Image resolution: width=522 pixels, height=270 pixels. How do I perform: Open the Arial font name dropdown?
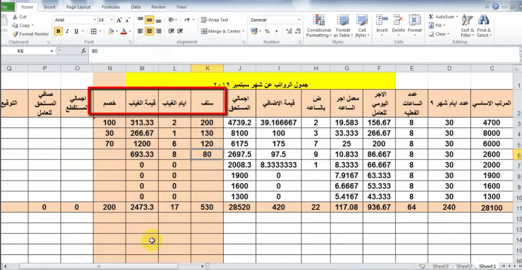pyautogui.click(x=95, y=20)
